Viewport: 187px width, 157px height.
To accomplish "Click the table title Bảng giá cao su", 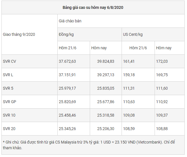I will (x=93, y=7).
